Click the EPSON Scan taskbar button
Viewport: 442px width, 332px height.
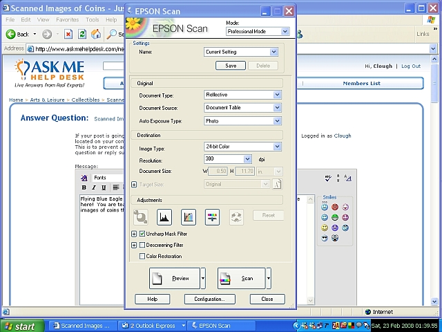tap(221, 326)
